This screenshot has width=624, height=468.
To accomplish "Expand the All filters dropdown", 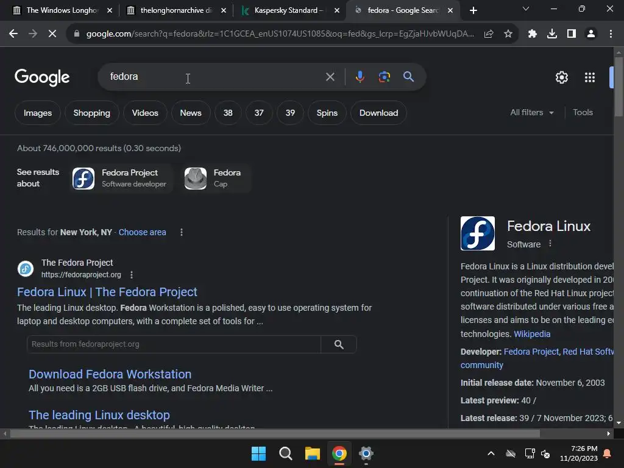I will [x=531, y=113].
